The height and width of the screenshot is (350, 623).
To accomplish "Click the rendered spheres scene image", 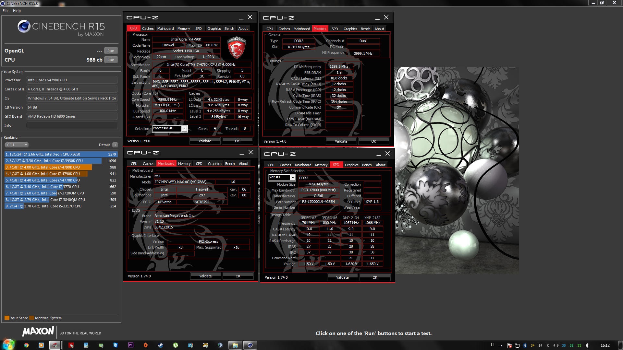I will click(x=457, y=170).
